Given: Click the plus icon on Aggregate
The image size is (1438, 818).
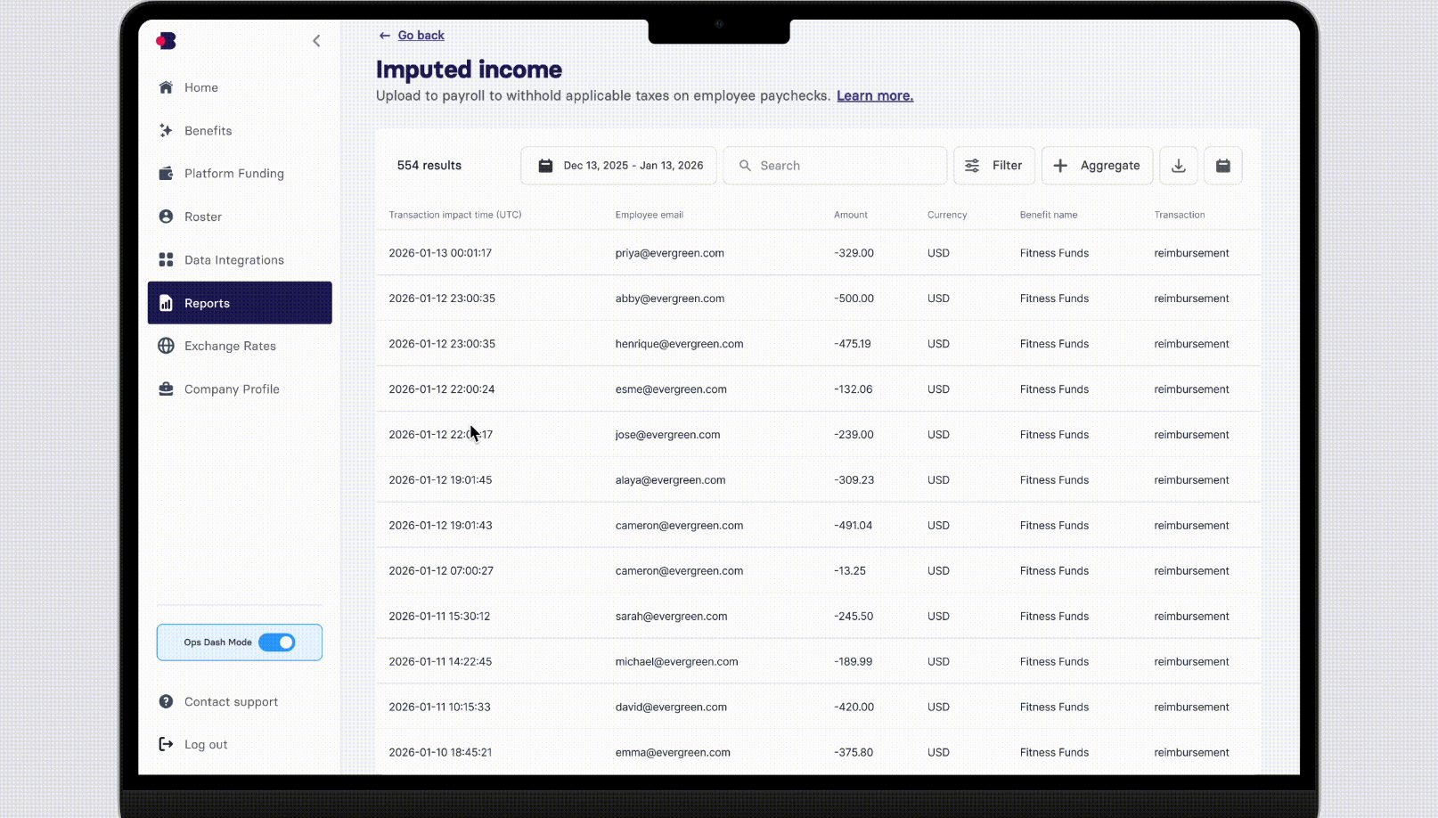Looking at the screenshot, I should pos(1060,166).
